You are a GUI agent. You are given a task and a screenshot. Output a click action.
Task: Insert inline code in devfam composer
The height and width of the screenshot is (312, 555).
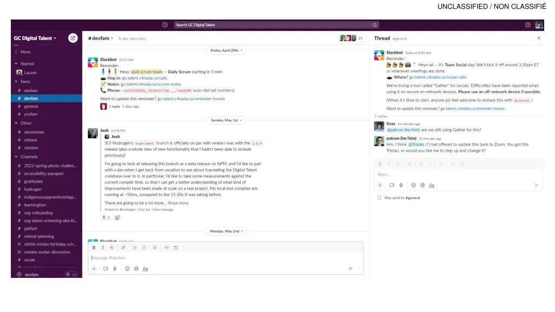pos(166,248)
